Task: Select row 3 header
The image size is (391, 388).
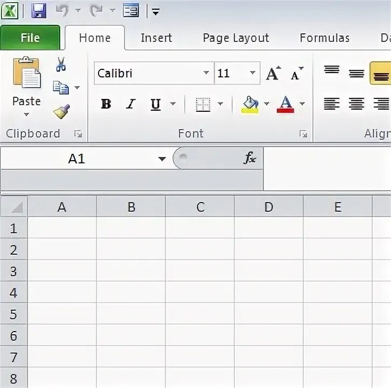Action: 13,271
